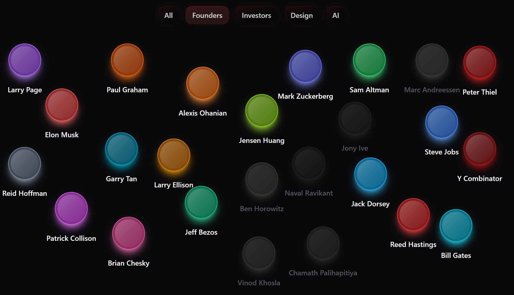
Task: Switch to the Founders filter
Action: tap(207, 15)
